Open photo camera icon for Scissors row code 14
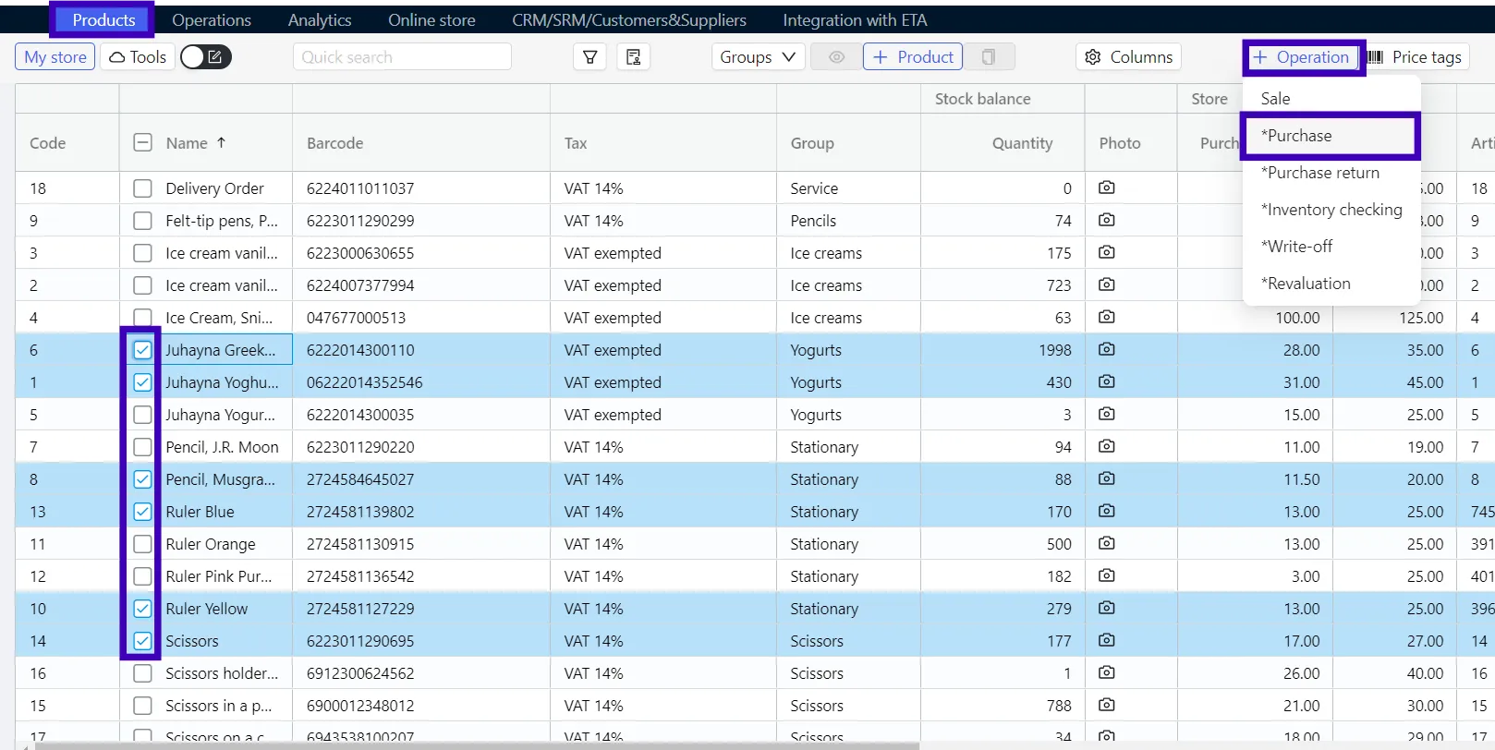1495x750 pixels. (x=1106, y=640)
